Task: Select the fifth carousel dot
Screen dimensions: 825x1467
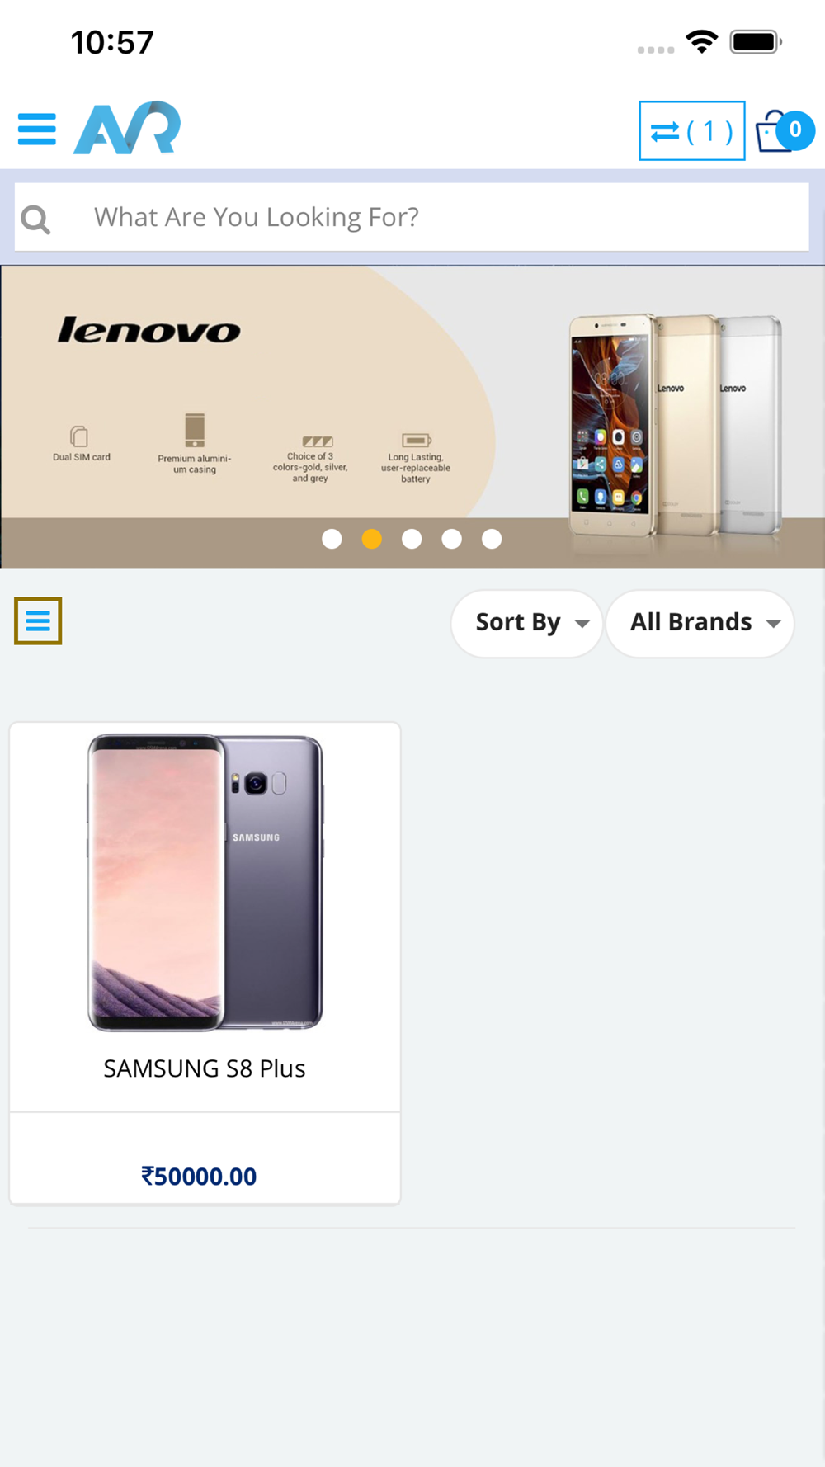Action: click(492, 539)
